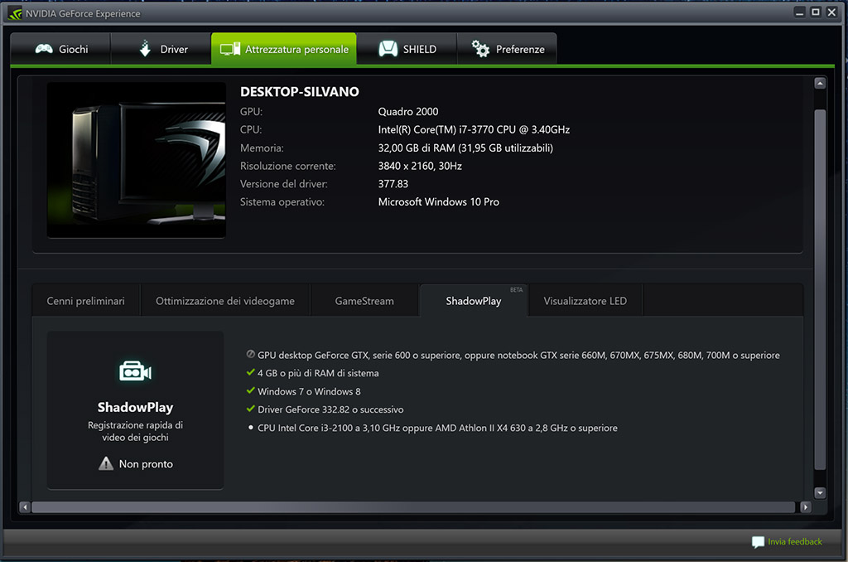This screenshot has height=562, width=848.
Task: Click the vertical scrollbar down arrow
Action: [820, 492]
